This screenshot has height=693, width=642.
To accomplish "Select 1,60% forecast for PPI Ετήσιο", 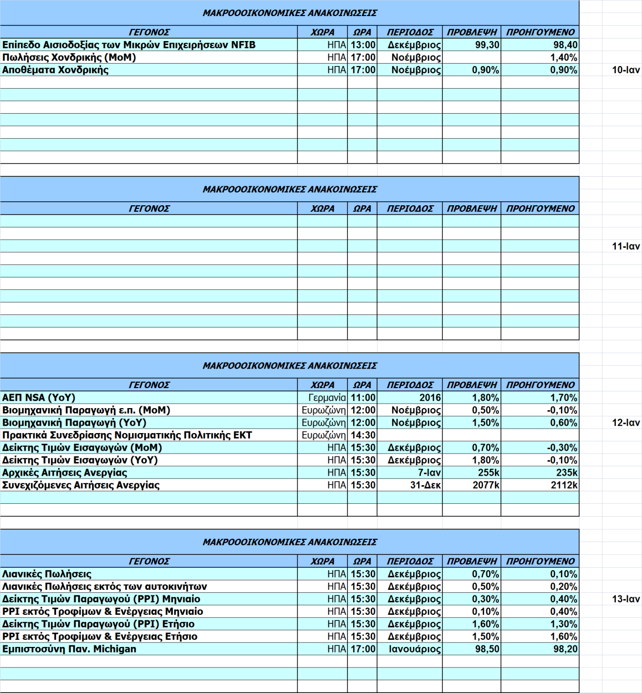I will click(471, 624).
